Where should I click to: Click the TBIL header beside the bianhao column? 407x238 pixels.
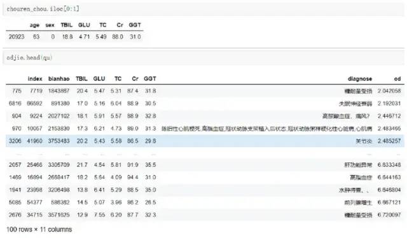[81, 79]
